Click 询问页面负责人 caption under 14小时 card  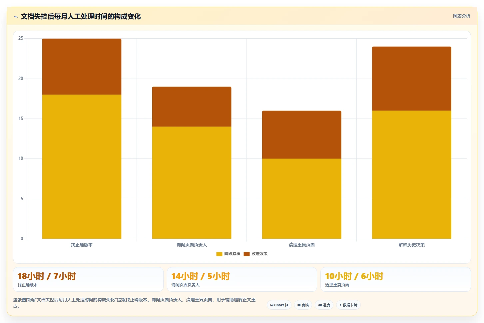185,285
